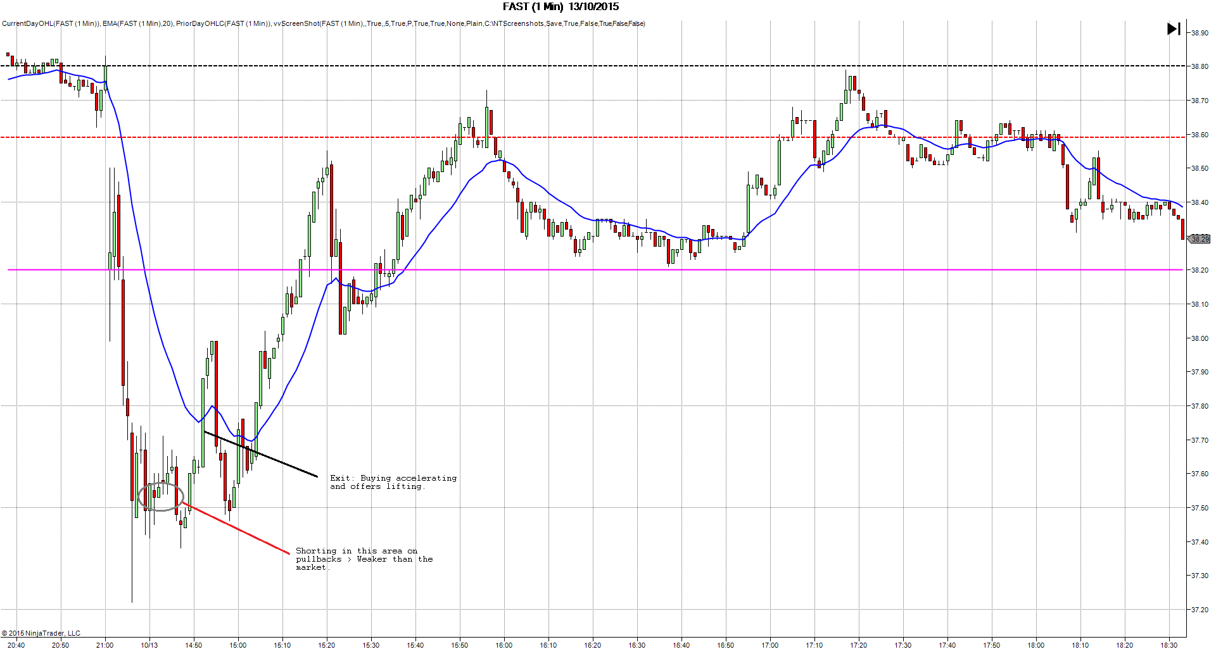Screen dimensions: 1216x654
Task: Click the © 2015 NinjaTrader, LLC copyright text
Action: [x=41, y=634]
